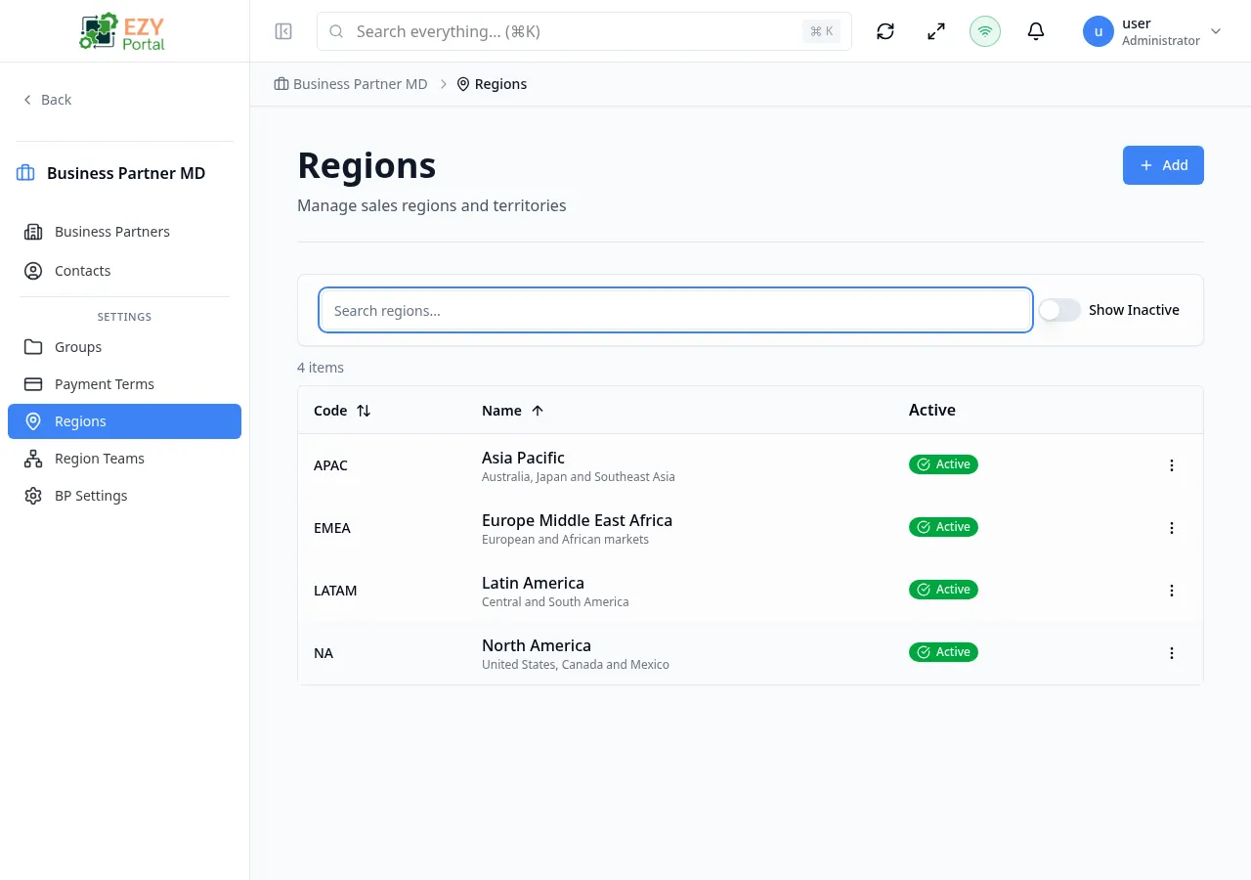Click the connectivity status icon
Screen dimensions: 1251x880
click(985, 31)
